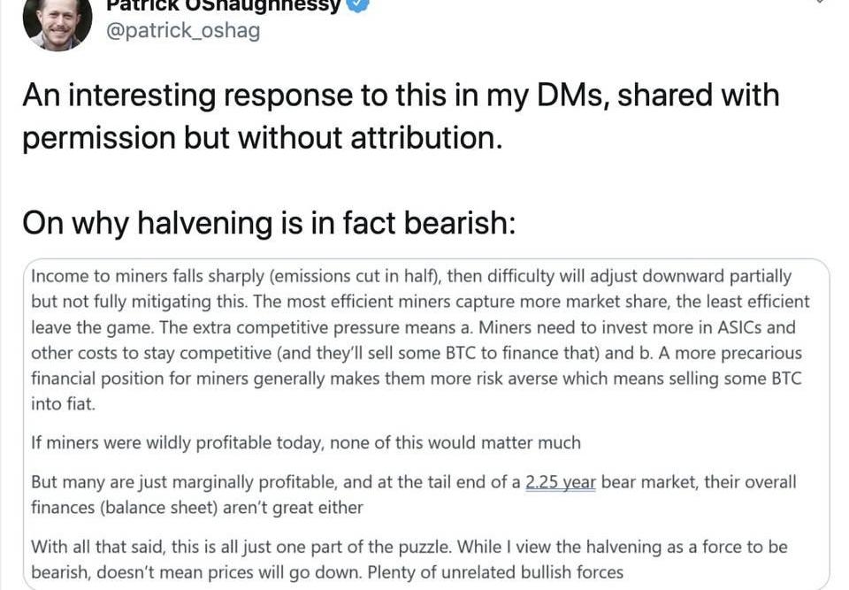Follow the underlined "2.25 year" link
Image resolution: width=849 pixels, height=590 pixels.
[x=560, y=482]
